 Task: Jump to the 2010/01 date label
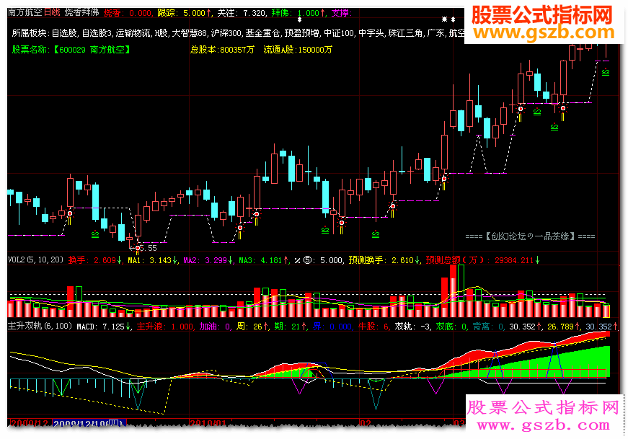[x=208, y=423]
